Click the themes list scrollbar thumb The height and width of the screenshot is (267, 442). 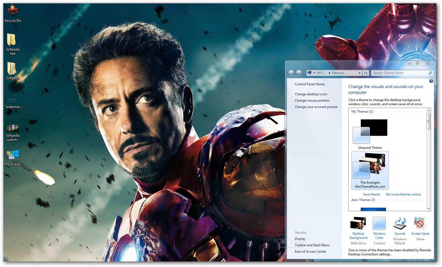[428, 121]
